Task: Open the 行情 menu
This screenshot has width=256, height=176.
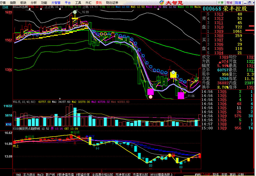Action: pos(3,3)
